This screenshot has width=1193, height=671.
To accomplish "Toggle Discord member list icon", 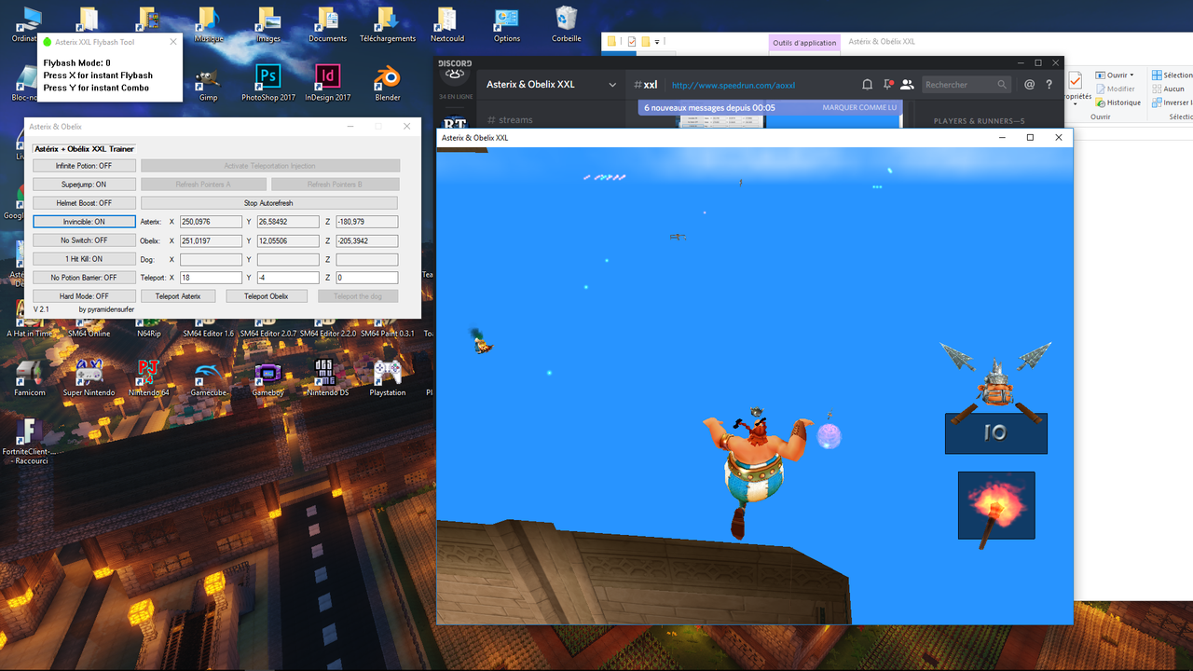I will pos(907,84).
